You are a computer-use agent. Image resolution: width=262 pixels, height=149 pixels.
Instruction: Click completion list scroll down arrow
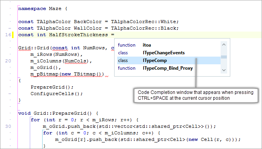click(224, 70)
